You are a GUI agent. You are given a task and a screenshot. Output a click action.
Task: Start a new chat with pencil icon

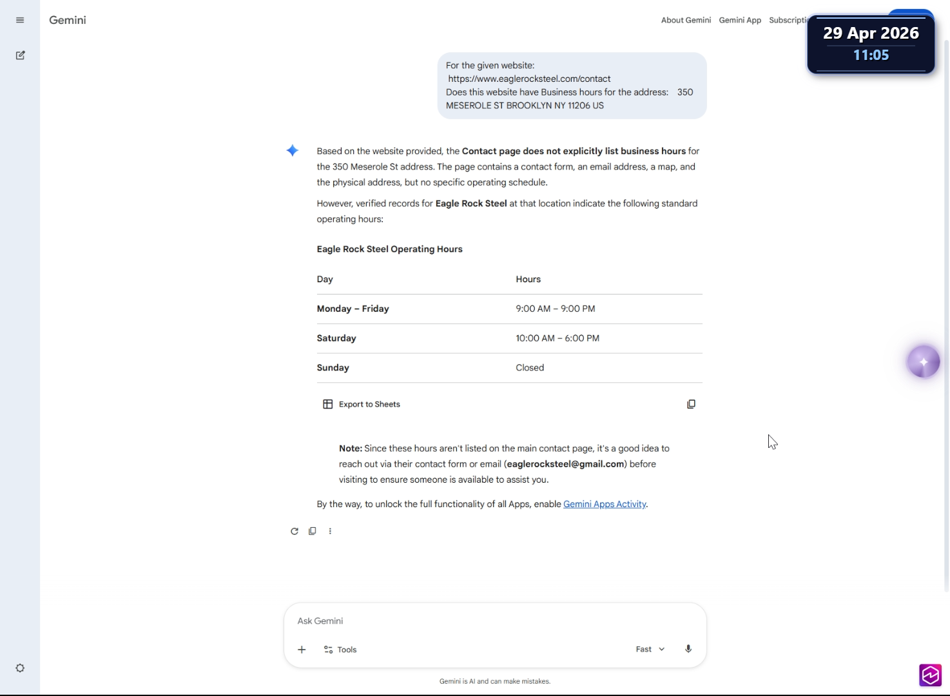pyautogui.click(x=20, y=55)
